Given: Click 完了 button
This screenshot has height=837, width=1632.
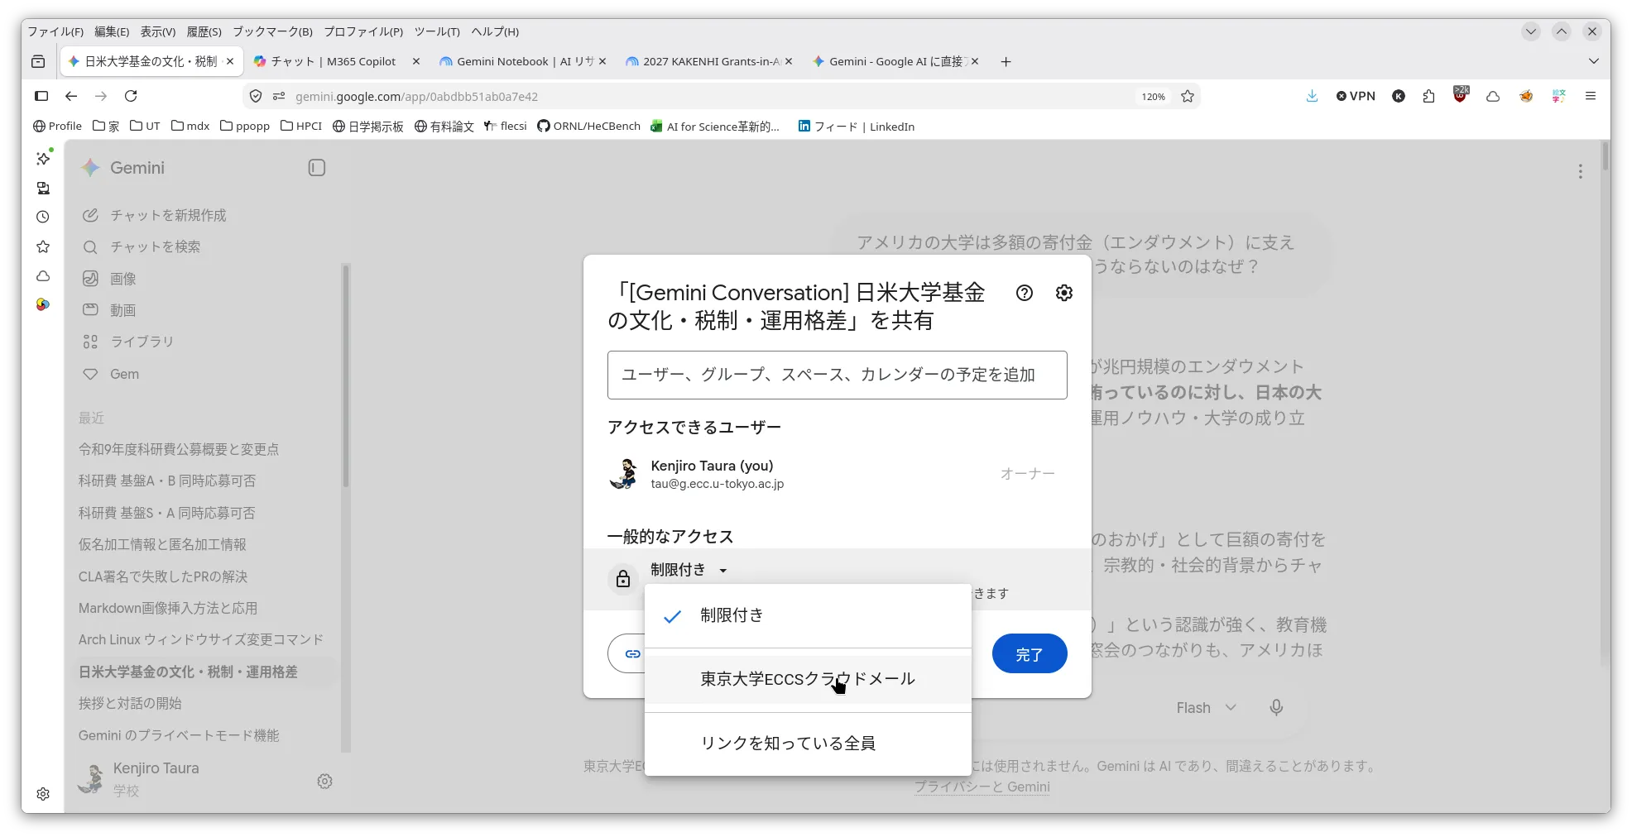Looking at the screenshot, I should click(1029, 653).
